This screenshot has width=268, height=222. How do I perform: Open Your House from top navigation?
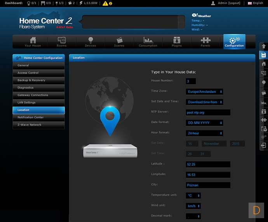coord(33,42)
